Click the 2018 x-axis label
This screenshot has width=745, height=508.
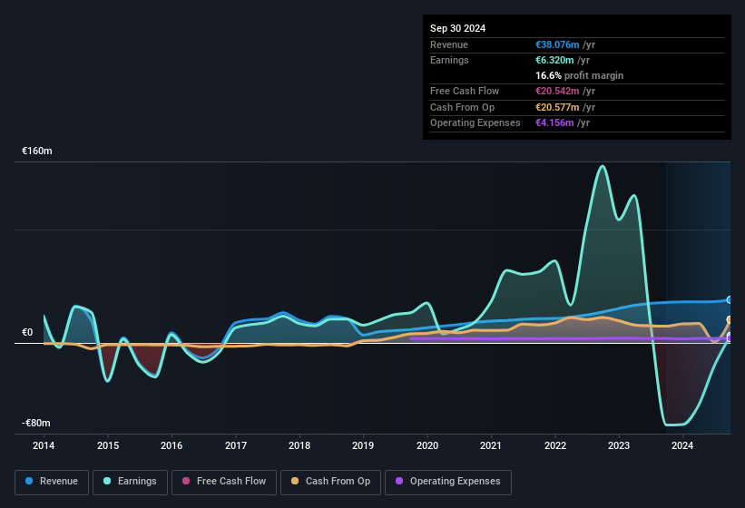[x=299, y=445]
